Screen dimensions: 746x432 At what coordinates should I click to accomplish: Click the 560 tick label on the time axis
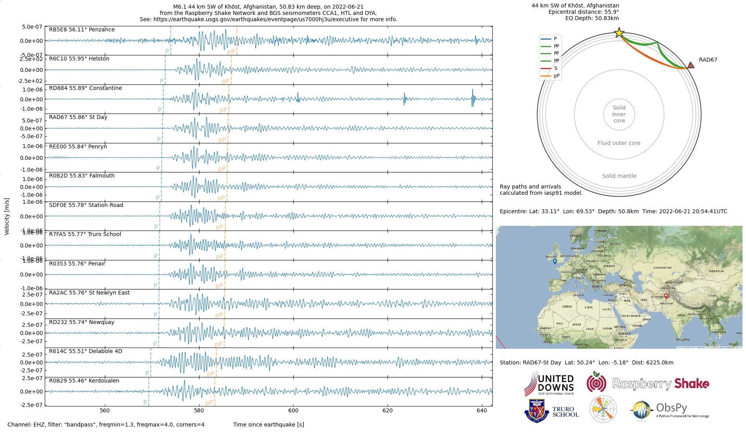tap(105, 411)
